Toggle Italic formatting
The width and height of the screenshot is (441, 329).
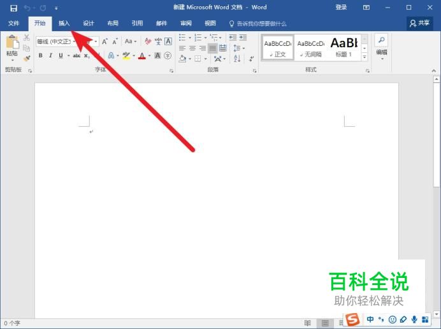click(50, 55)
